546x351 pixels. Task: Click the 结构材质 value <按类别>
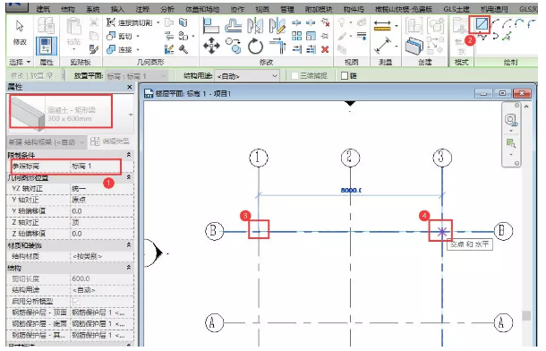102,256
